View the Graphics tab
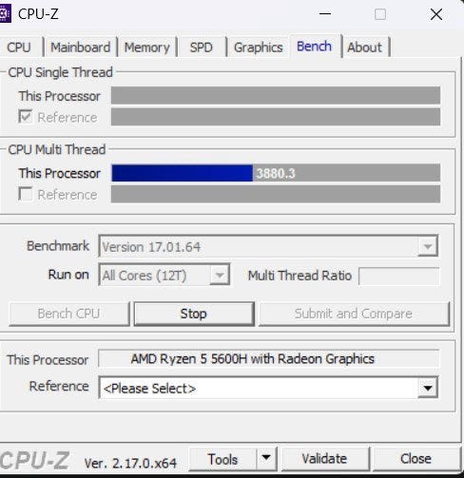The width and height of the screenshot is (464, 478). coord(259,48)
